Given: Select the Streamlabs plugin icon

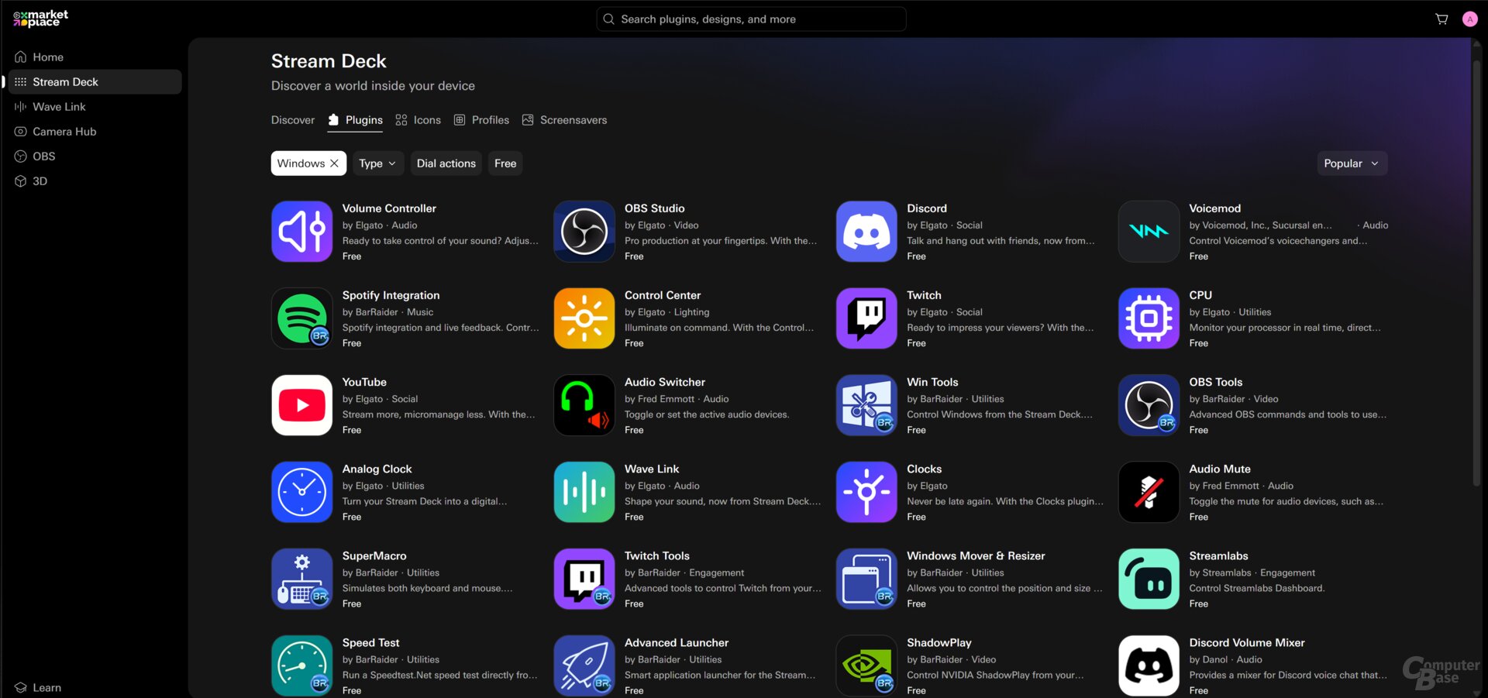Looking at the screenshot, I should (1148, 578).
